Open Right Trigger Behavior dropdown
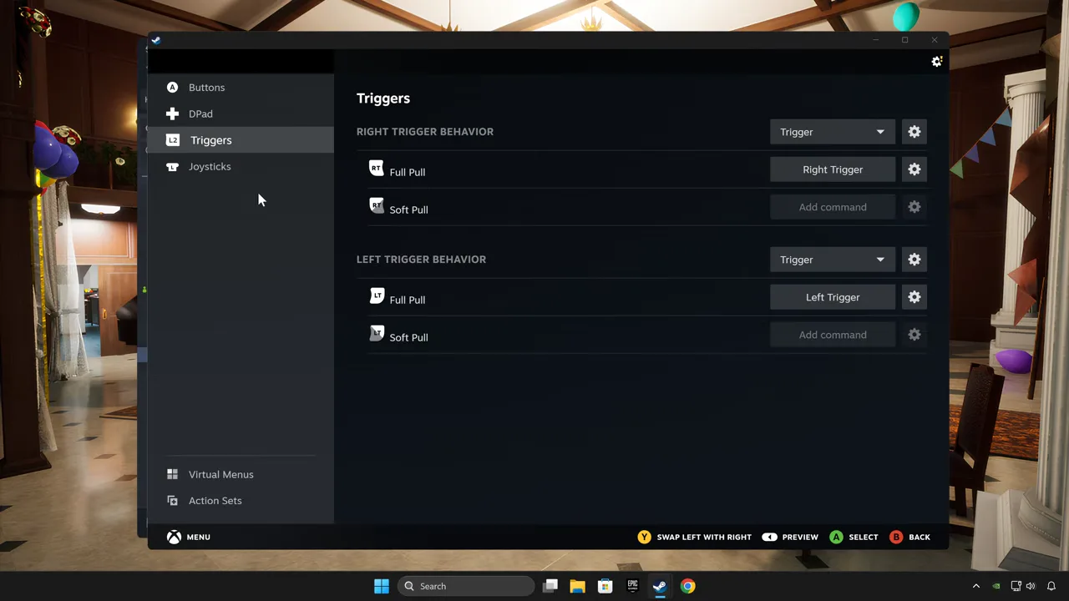The width and height of the screenshot is (1069, 601). tap(832, 132)
